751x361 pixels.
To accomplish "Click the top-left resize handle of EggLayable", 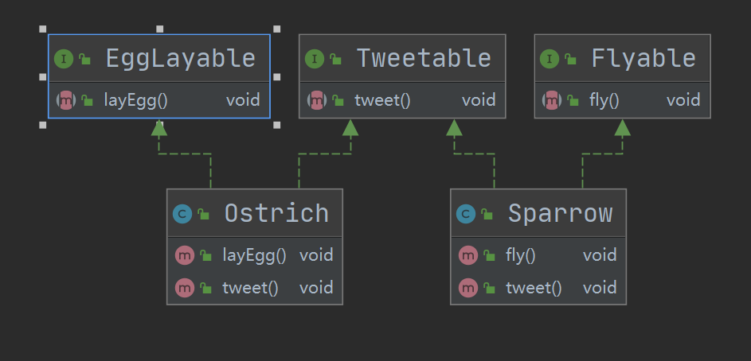I will point(42,29).
